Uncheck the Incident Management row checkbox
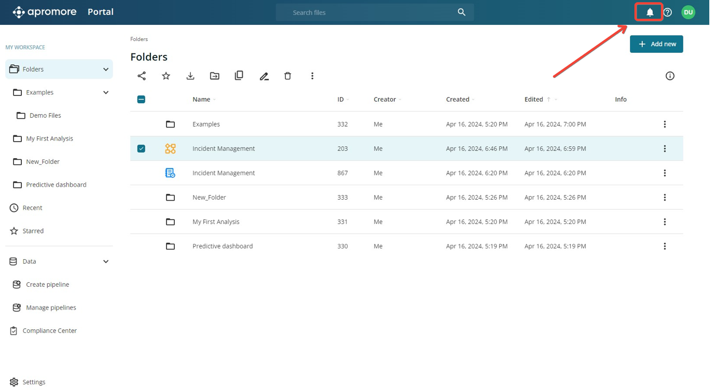This screenshot has width=715, height=390. tap(141, 148)
